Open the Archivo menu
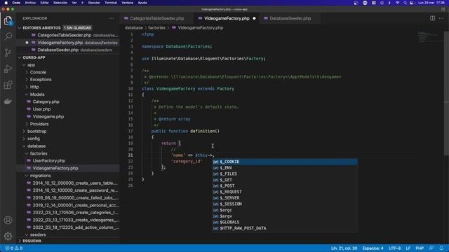Image resolution: width=449 pixels, height=252 pixels. tap(30, 3)
